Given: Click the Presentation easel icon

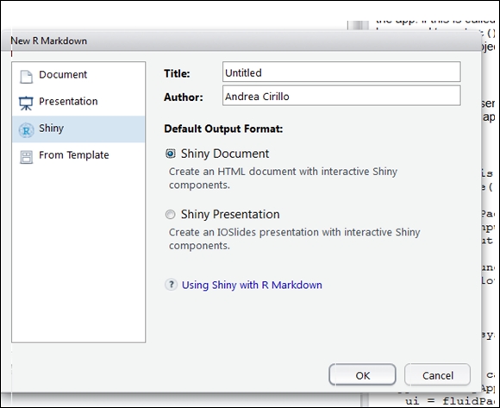Looking at the screenshot, I should (x=26, y=103).
